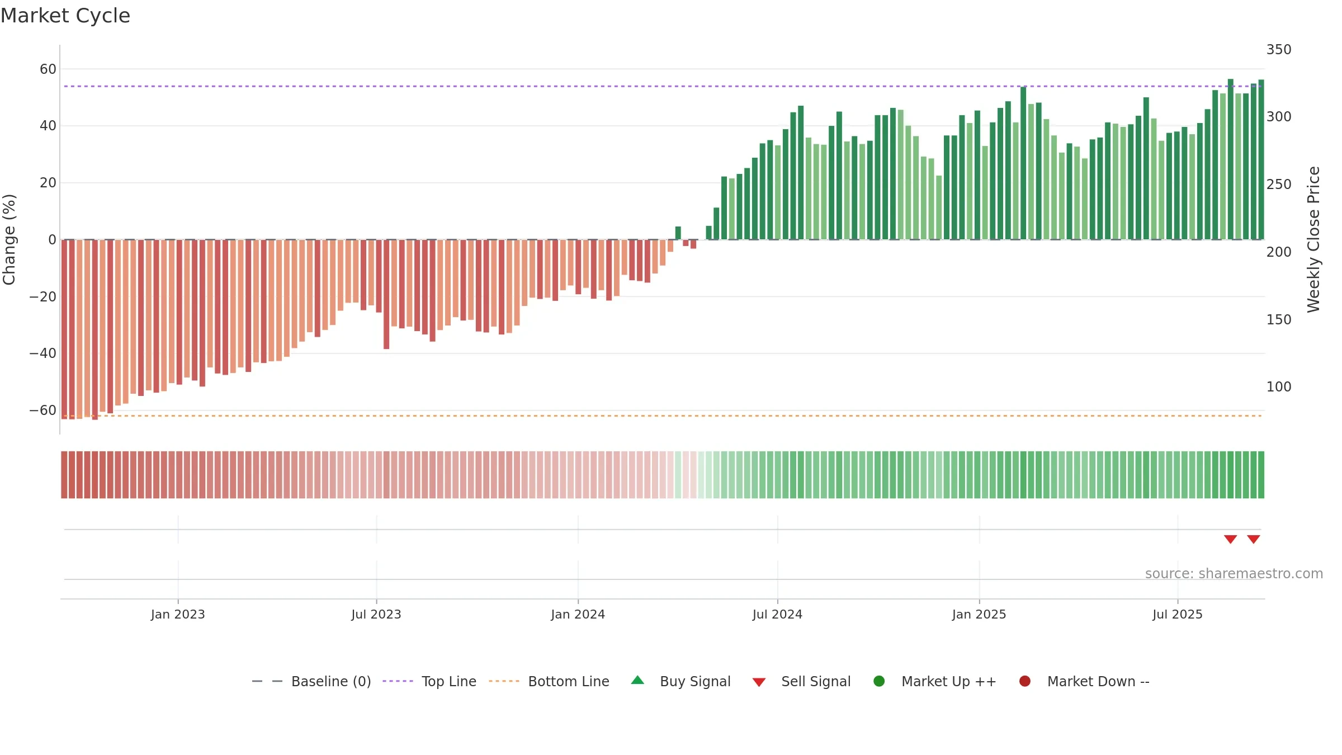The height and width of the screenshot is (755, 1342).
Task: Click the 60 tick on the left axis
Action: (48, 69)
